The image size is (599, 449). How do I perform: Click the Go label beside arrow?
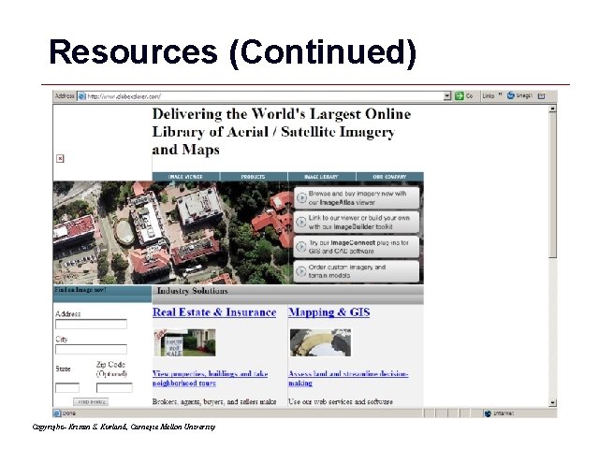pyautogui.click(x=469, y=96)
